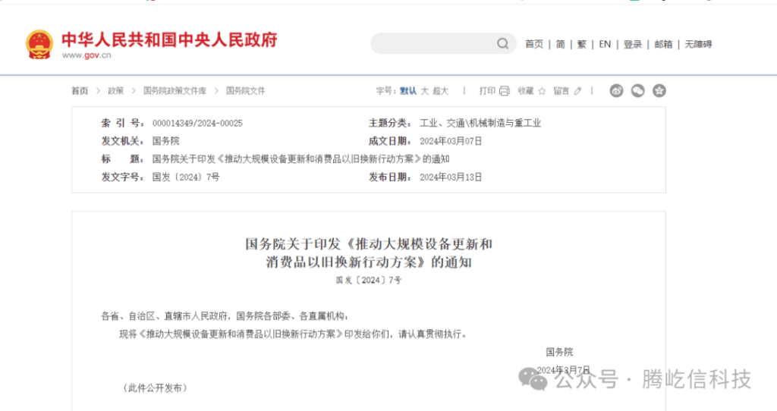Set font size to 默认
The image size is (777, 411).
tap(407, 91)
